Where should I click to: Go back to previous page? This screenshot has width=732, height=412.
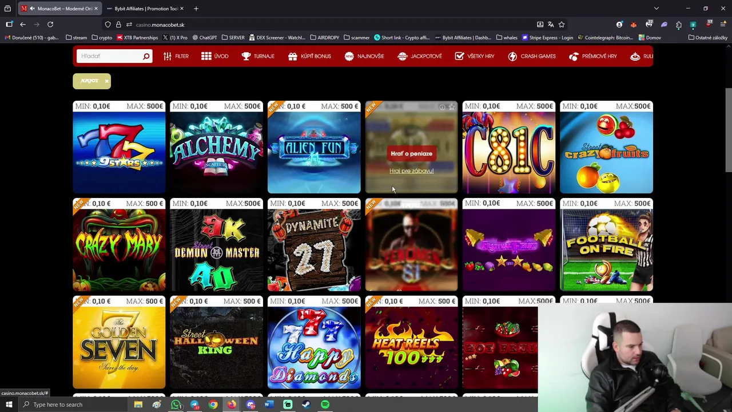coord(23,25)
